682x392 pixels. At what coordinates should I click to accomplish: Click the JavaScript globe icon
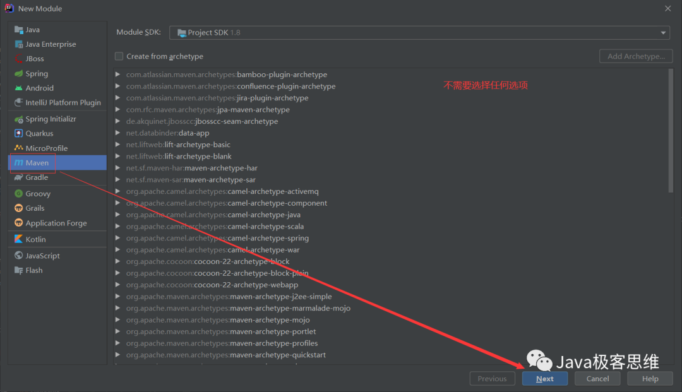tap(19, 256)
